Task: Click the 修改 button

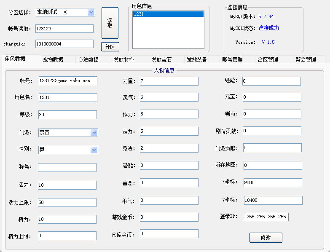Action: pos(266,238)
